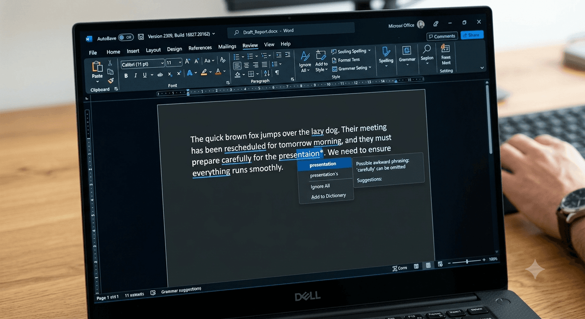Select the Format Painter brush icon

[x=111, y=81]
